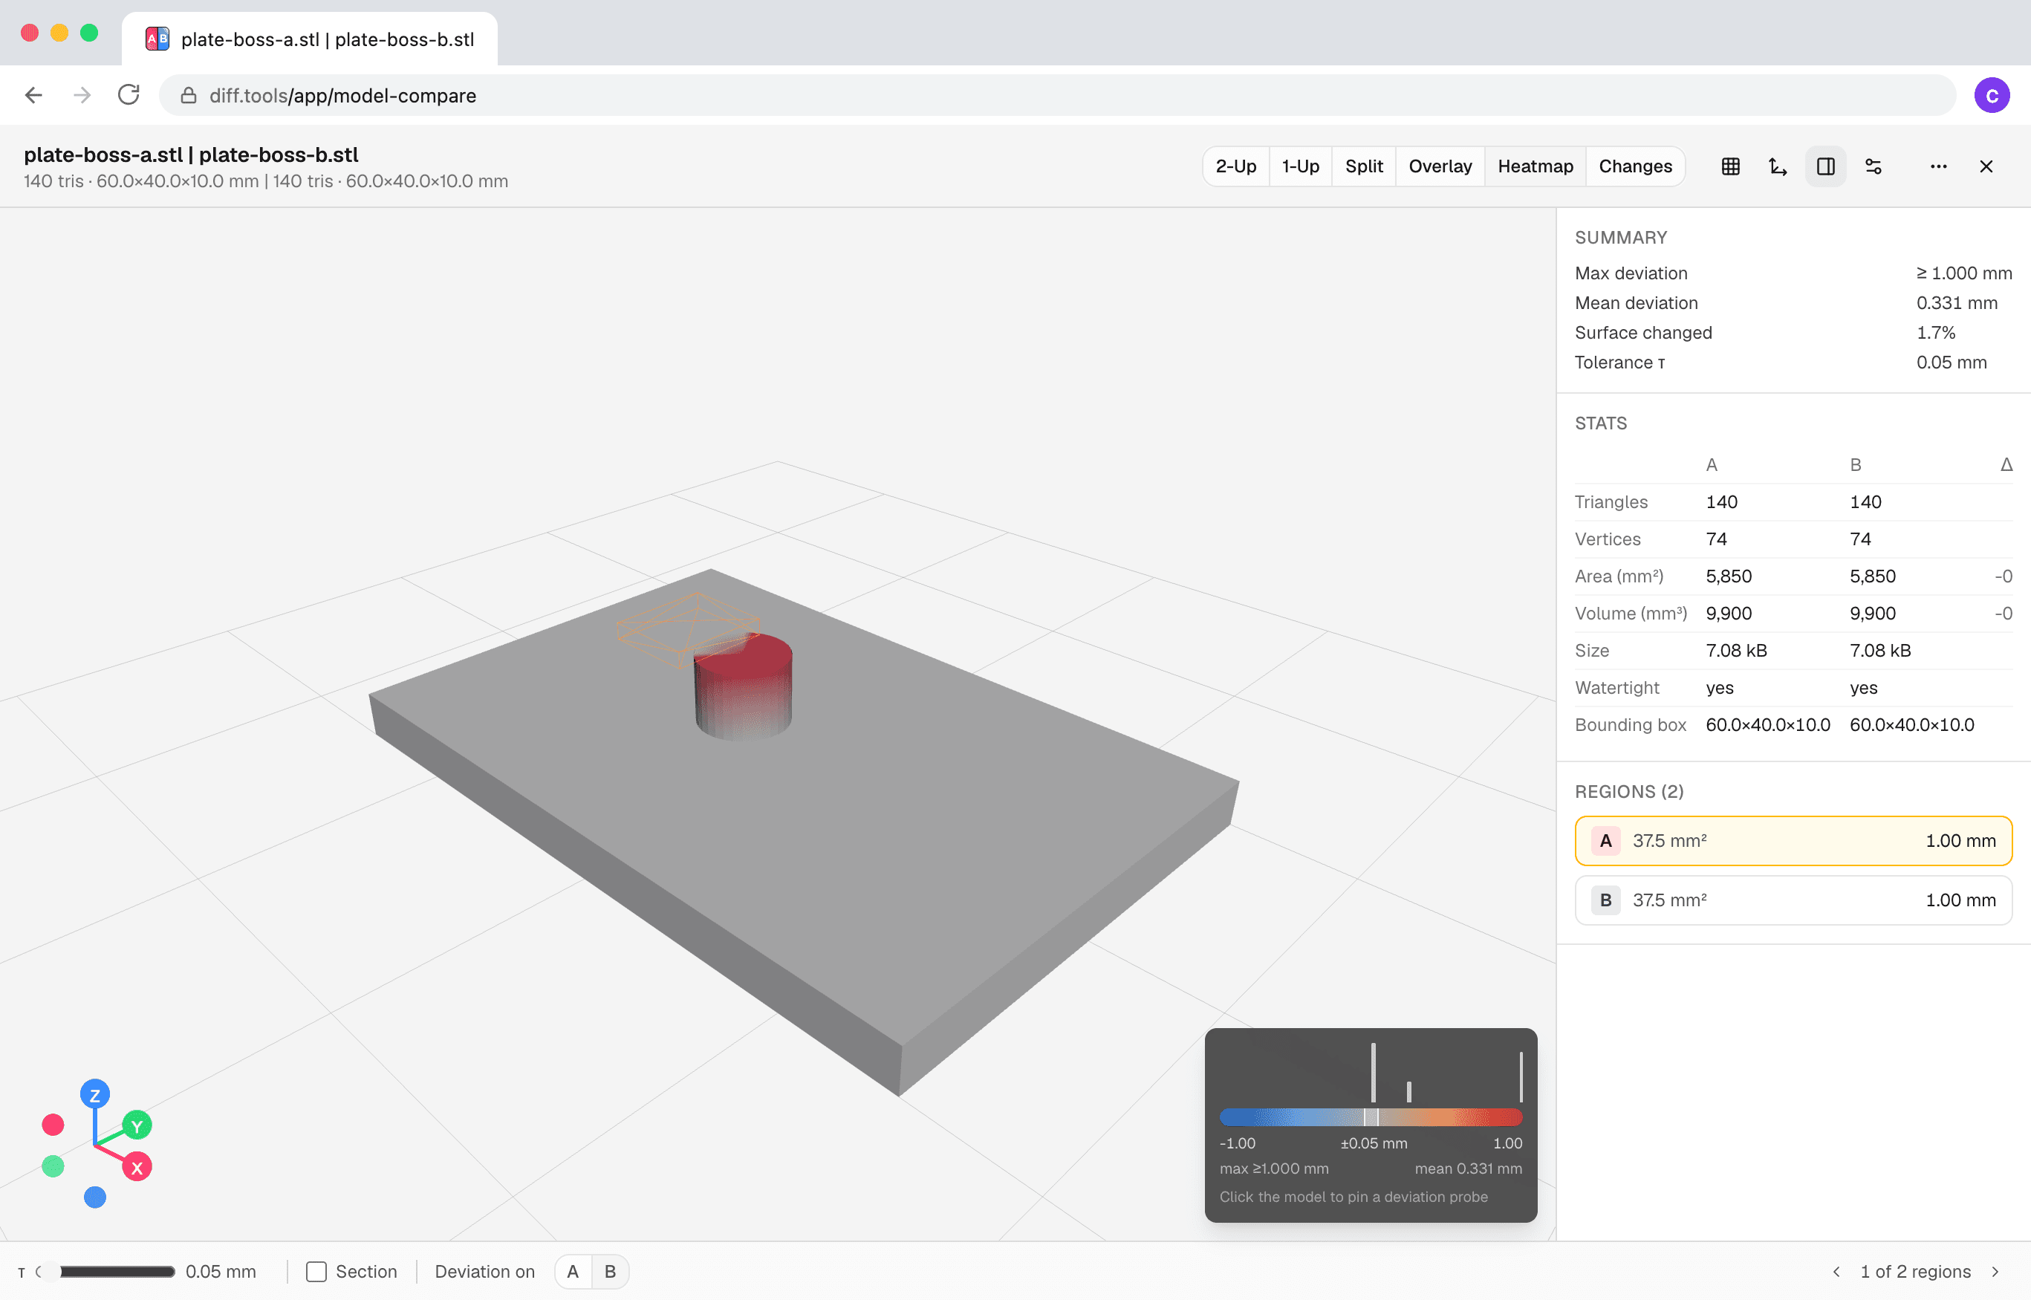Switch to Changes view
Viewport: 2031px width, 1300px height.
click(1635, 166)
